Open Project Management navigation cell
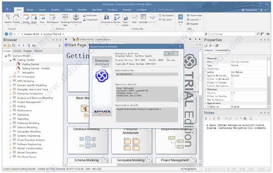The image size is (273, 173). tap(176, 160)
